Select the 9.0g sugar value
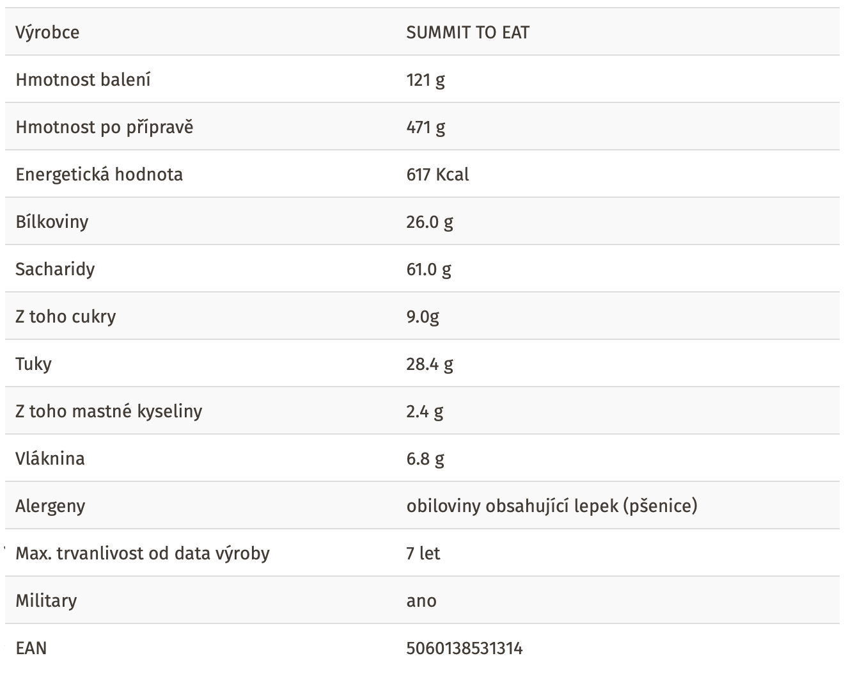Image resolution: width=846 pixels, height=674 pixels. point(423,317)
